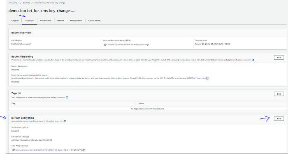Click the page title 'demo-bucket-for-kms-key-change'
The image size is (288, 154).
39,11
